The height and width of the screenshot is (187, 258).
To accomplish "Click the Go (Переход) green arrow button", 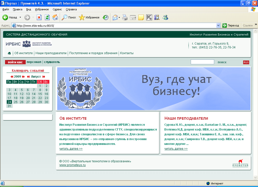I will pyautogui.click(x=231, y=25).
